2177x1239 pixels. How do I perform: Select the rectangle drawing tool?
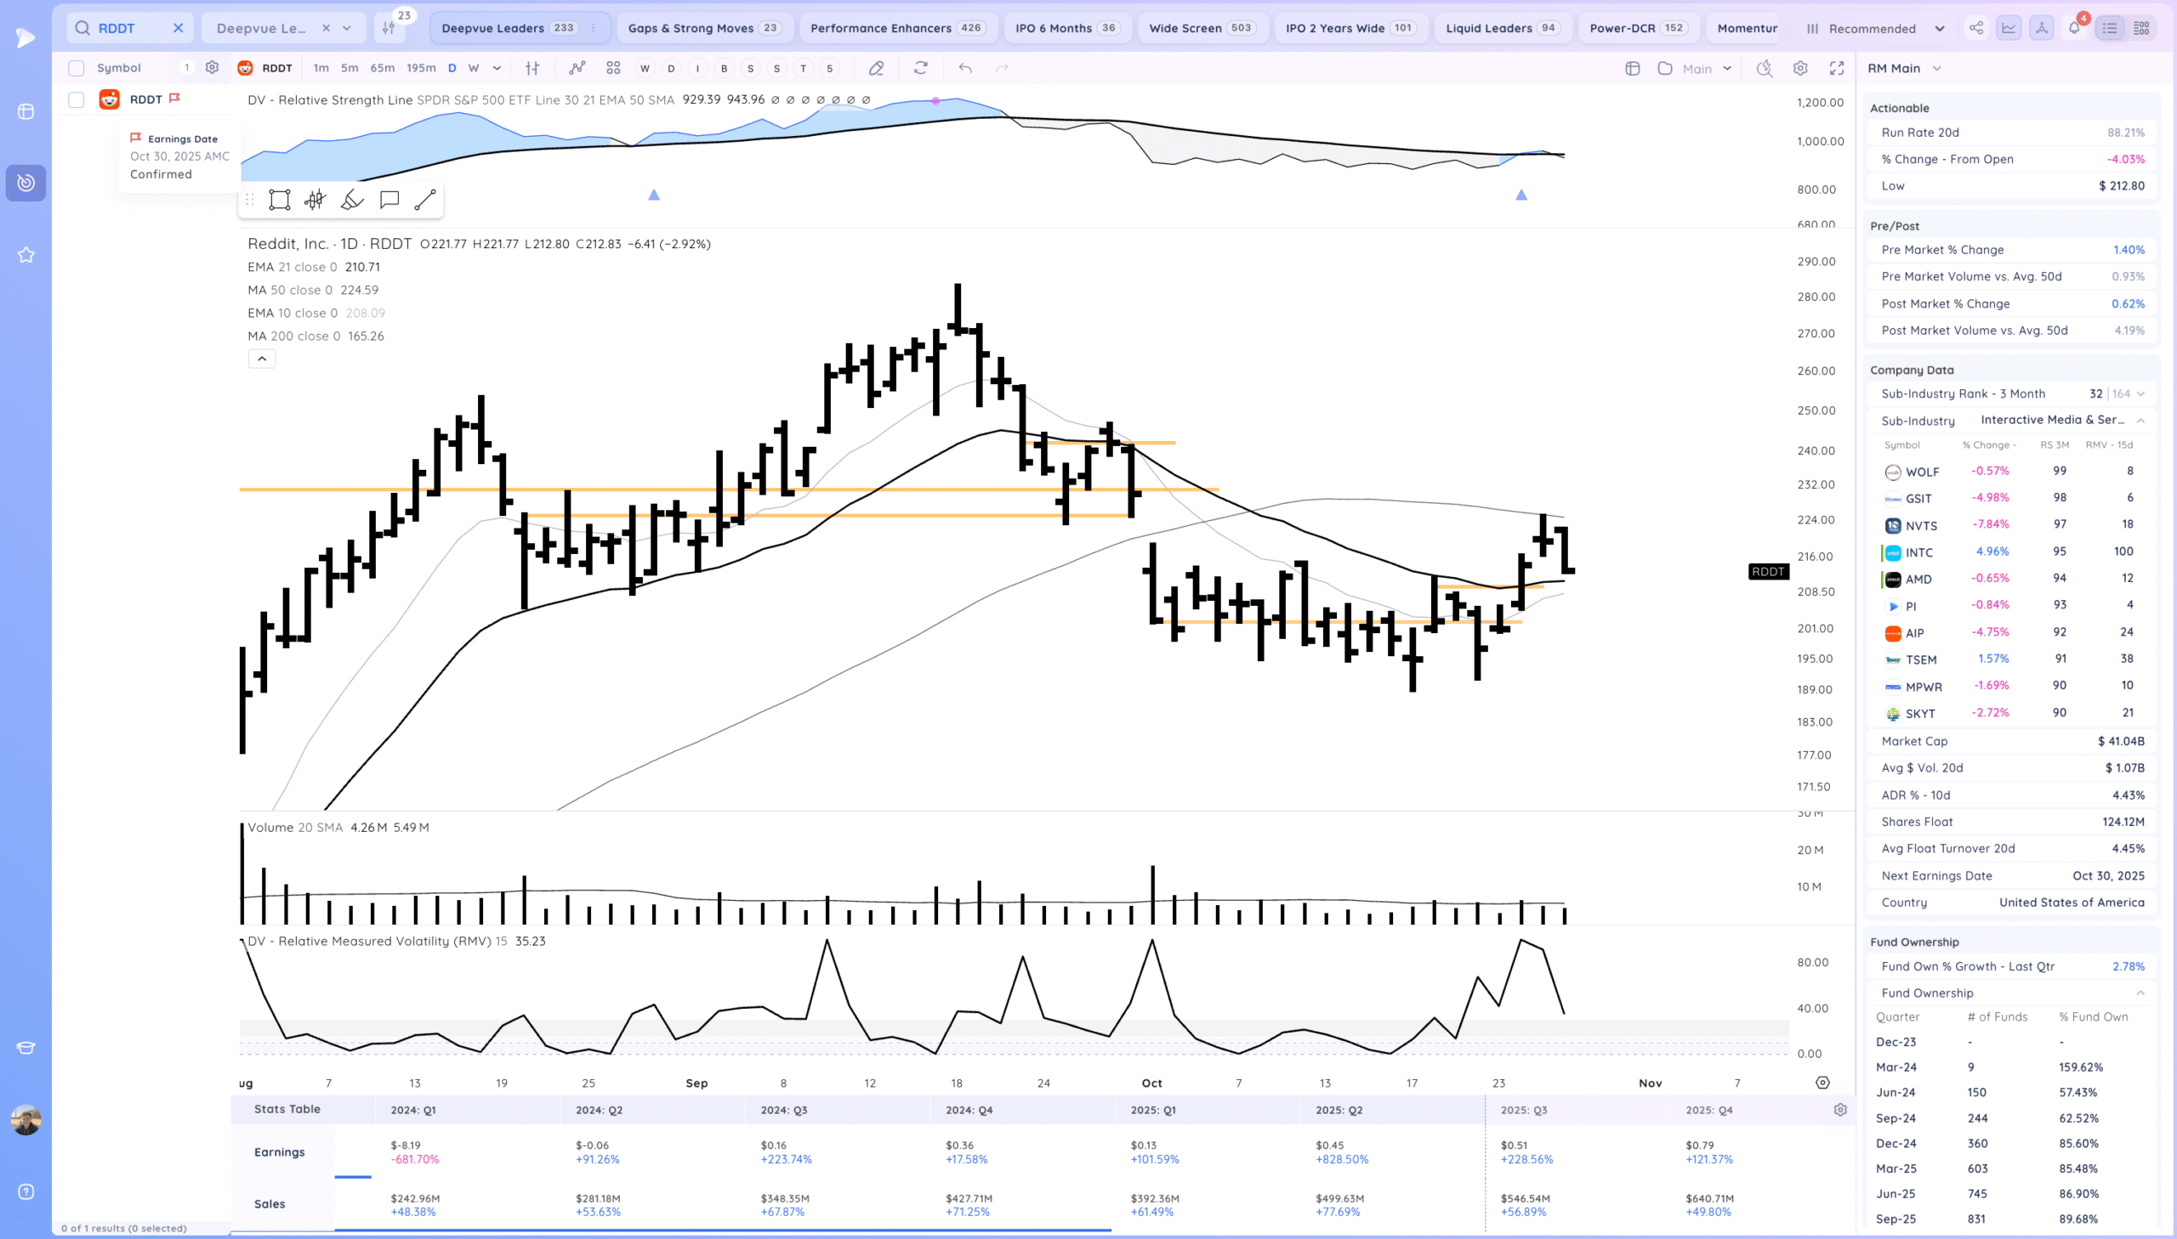pyautogui.click(x=279, y=200)
